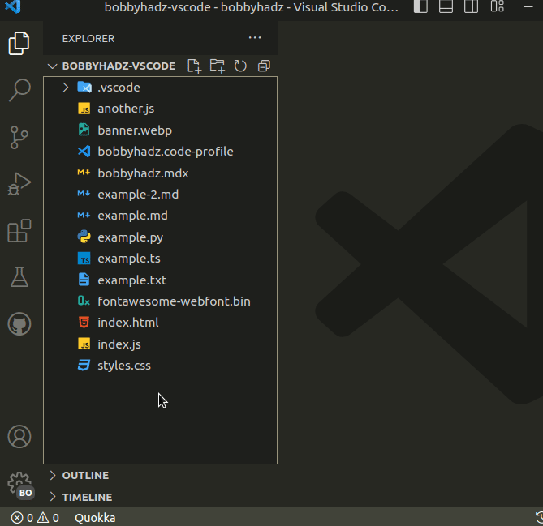
Task: Open the Source Control view
Action: pos(19,137)
